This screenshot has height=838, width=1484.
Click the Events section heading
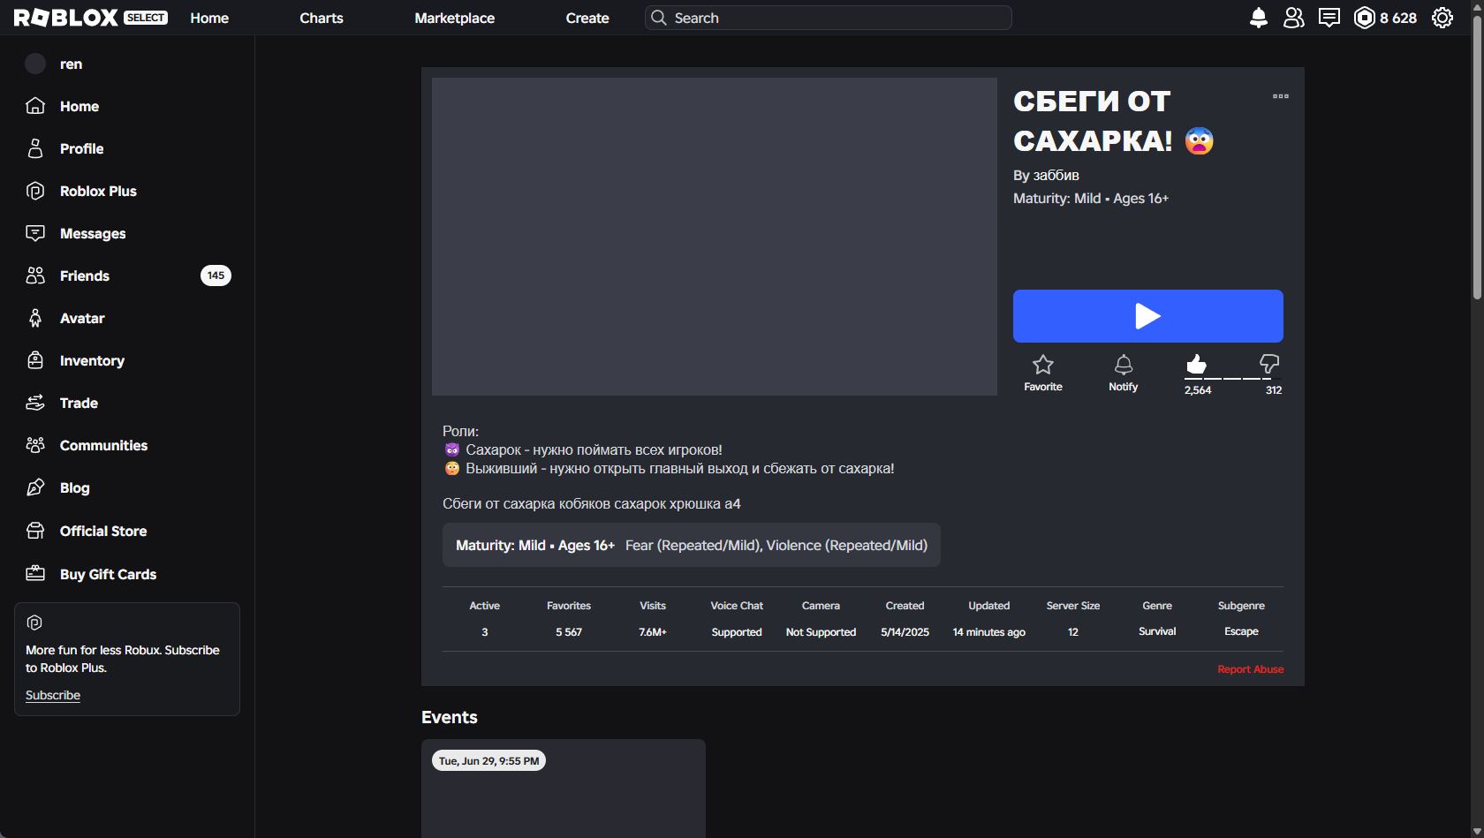(x=450, y=717)
